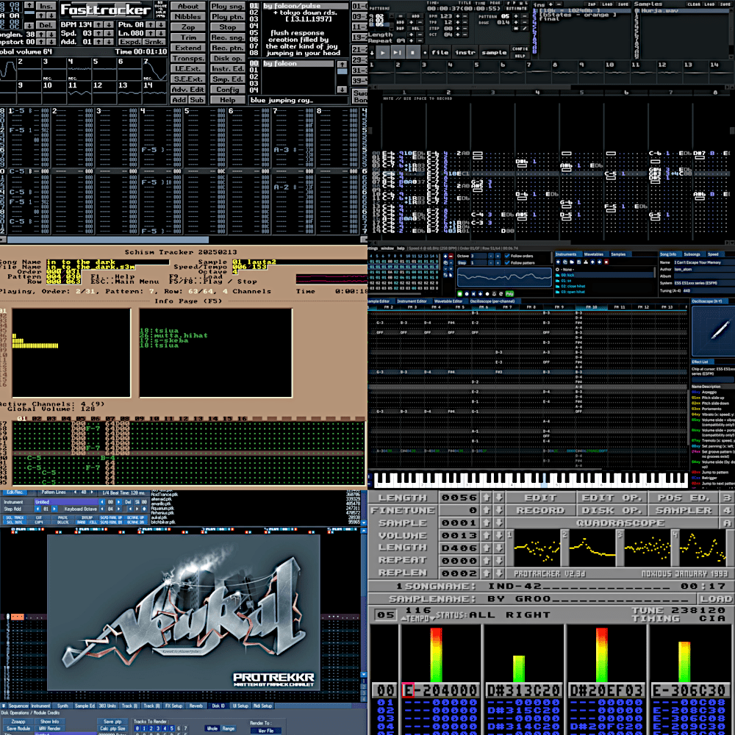Toggle Edit/Rec. mode in ProTrekker
The height and width of the screenshot is (735, 735).
[15, 492]
